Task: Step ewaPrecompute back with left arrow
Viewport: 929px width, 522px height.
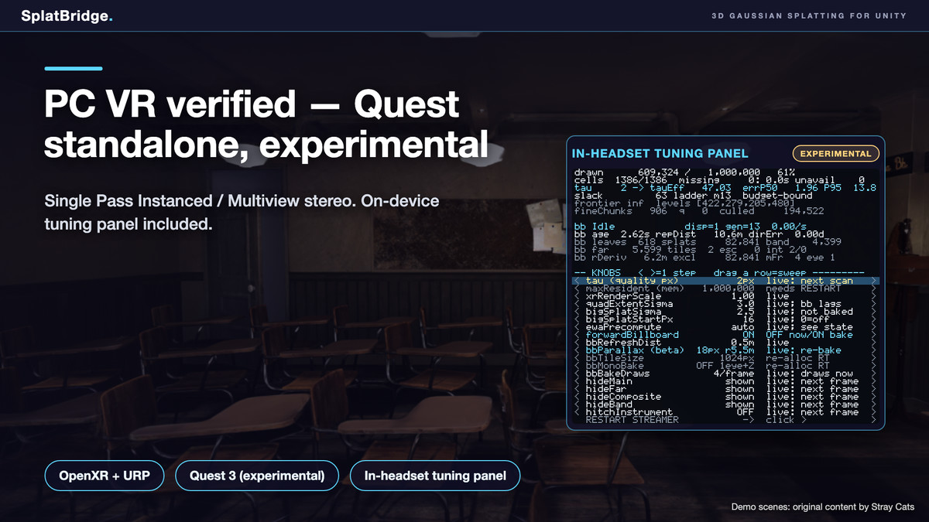Action: click(577, 327)
